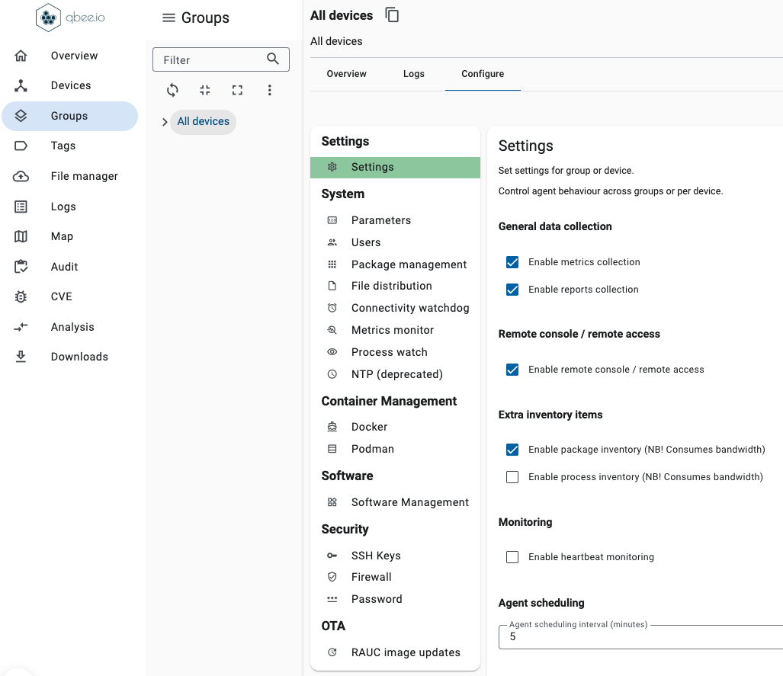Click the refresh icon in Groups panel

pos(172,90)
